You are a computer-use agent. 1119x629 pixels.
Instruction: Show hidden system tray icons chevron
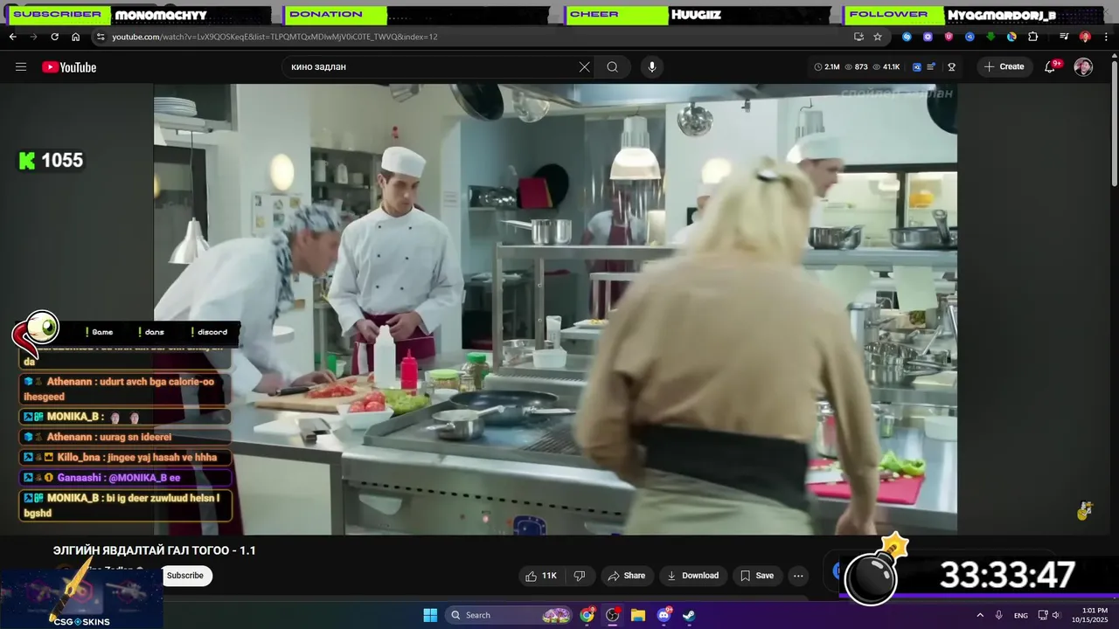pyautogui.click(x=980, y=615)
